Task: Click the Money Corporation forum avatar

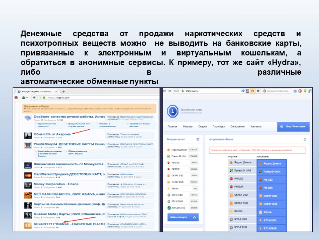Action: tap(28, 185)
